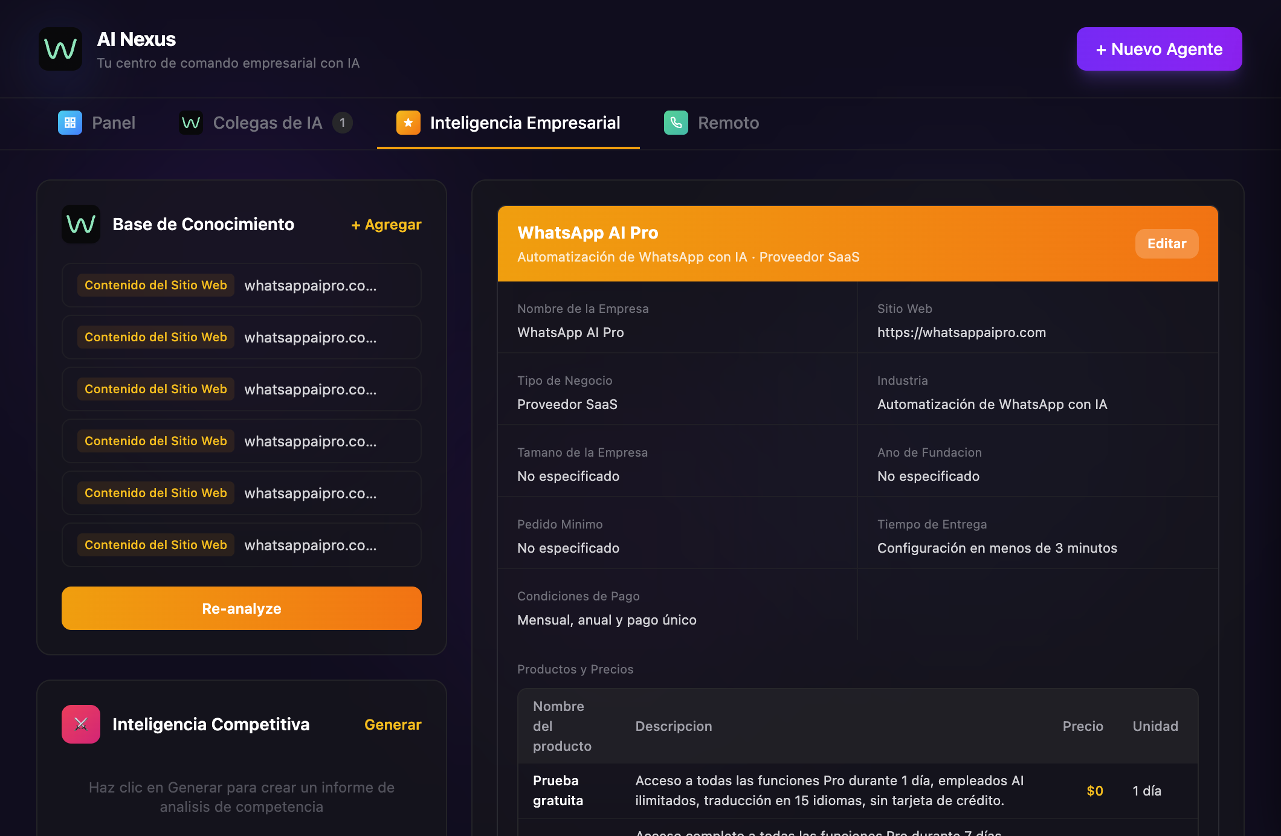Screen dimensions: 1281x836
Task: Click the notification badge on Colegas de IA
Action: [x=341, y=122]
